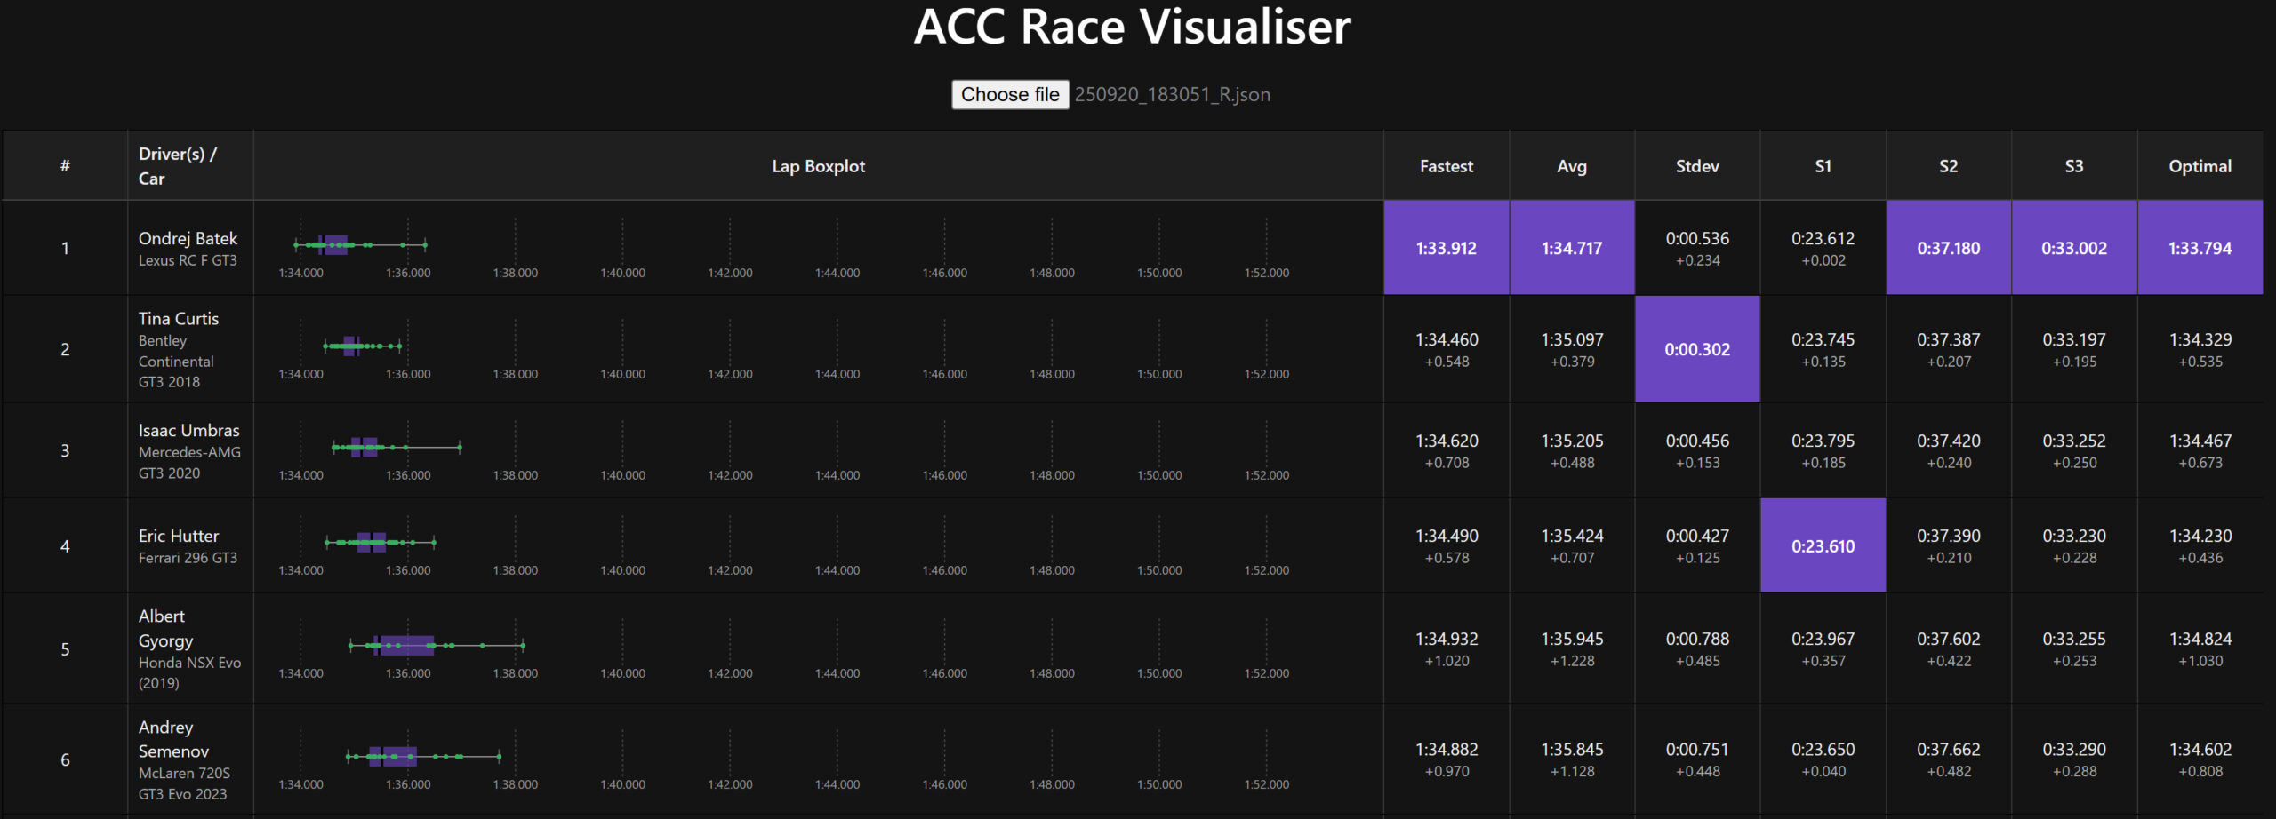Click Tina Curtis's purple 0:00.302 Stdev cell
This screenshot has width=2276, height=819.
click(x=1696, y=349)
